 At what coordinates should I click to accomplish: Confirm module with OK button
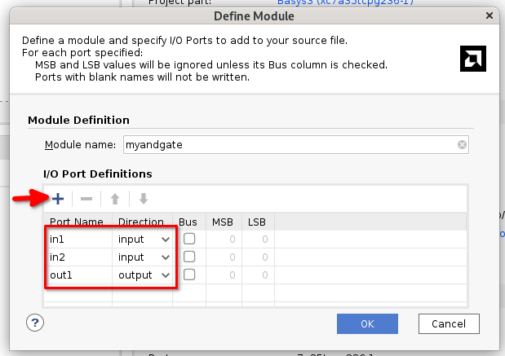point(367,324)
